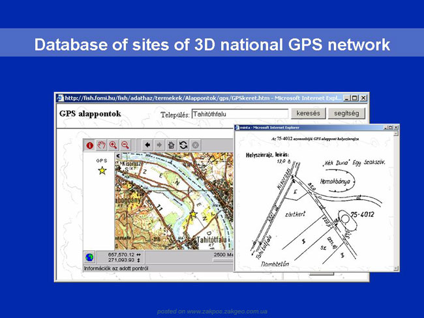Image resolution: width=424 pixels, height=318 pixels.
Task: Close the main Internet Explorer window
Action: pyautogui.click(x=363, y=98)
